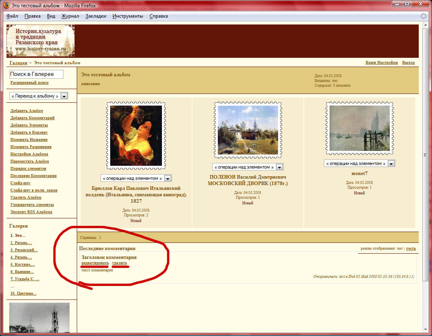Open gallery item 3. Рязанский...
This screenshot has height=336, width=432.
(x=24, y=250)
